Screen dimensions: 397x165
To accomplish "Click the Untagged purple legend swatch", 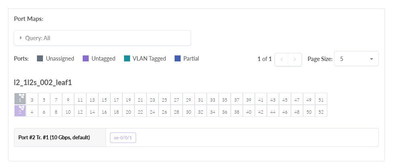I will pyautogui.click(x=86, y=59).
